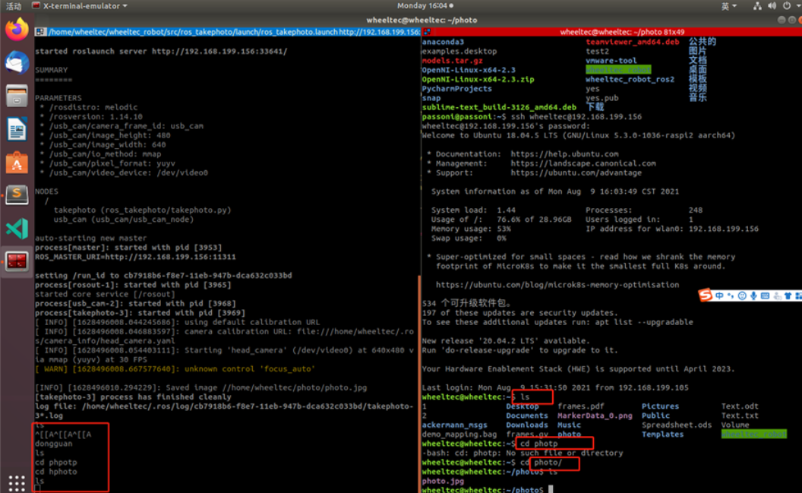Open the 英 input method dropdown
Viewport: 802px width, 493px height.
click(x=729, y=6)
